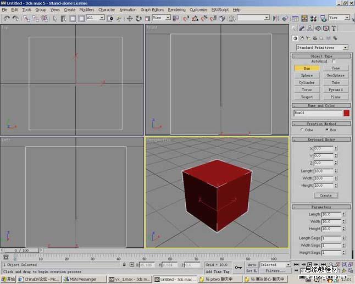The width and height of the screenshot is (355, 284).
Task: Open the Rendering menu
Action: [x=176, y=10]
